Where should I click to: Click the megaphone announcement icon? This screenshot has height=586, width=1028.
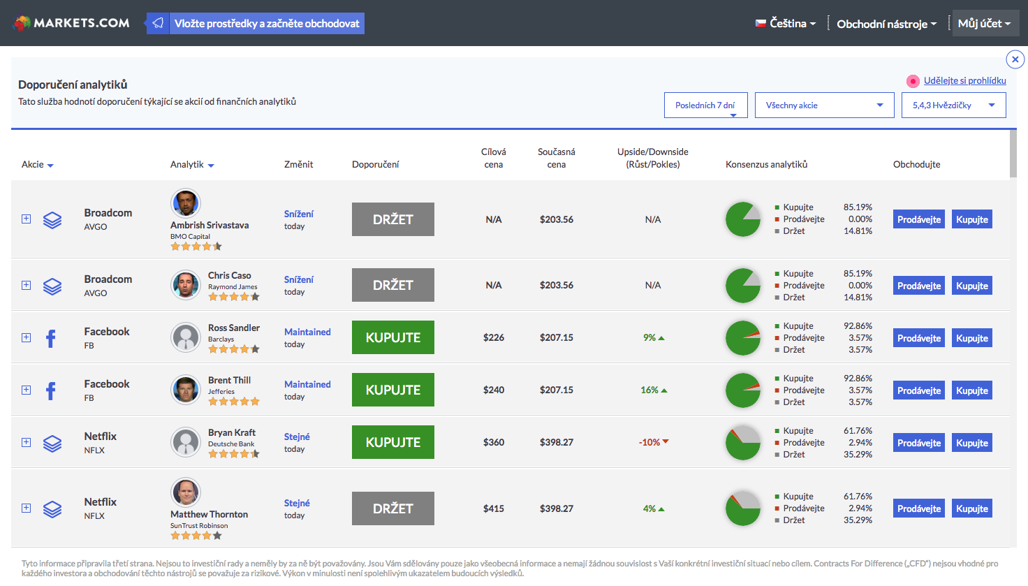click(x=158, y=23)
